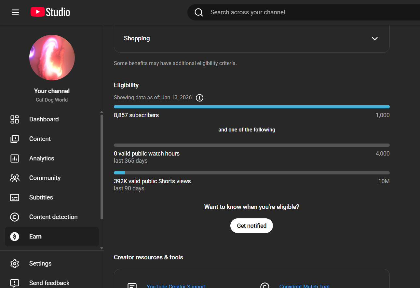Open the Copyright Match Tool link
This screenshot has height=288, width=420.
tap(304, 286)
